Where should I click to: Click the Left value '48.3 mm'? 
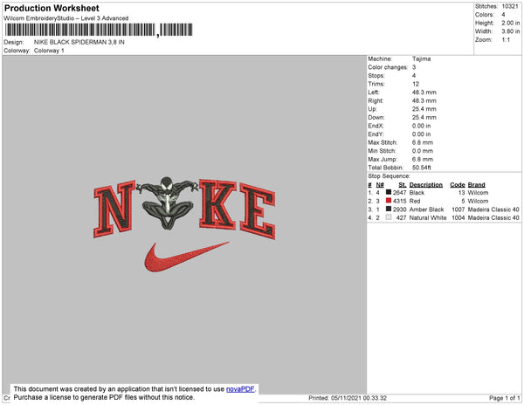click(x=424, y=93)
